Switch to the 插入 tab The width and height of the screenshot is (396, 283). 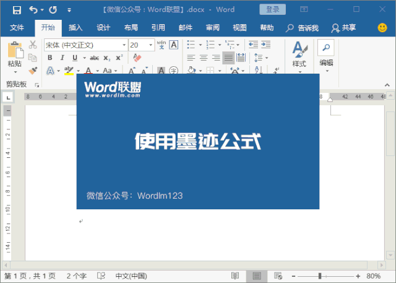(75, 27)
